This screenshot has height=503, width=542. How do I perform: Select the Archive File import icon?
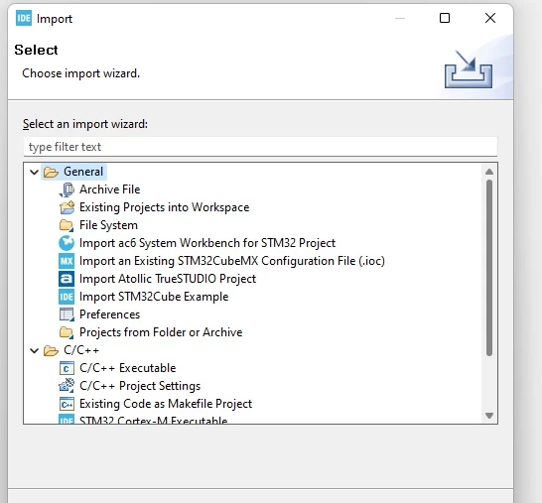click(x=67, y=189)
